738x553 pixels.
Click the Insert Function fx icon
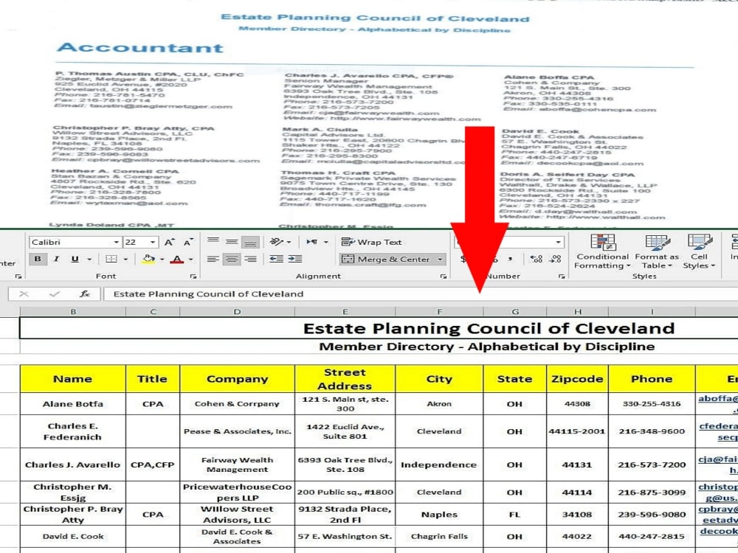[85, 294]
